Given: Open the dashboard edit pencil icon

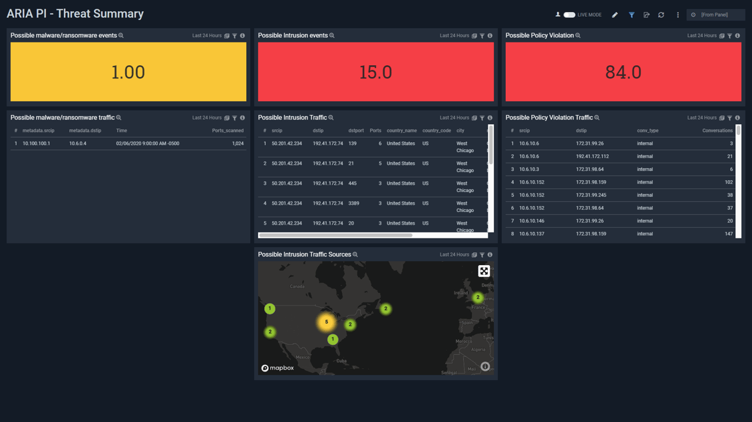Looking at the screenshot, I should coord(614,15).
